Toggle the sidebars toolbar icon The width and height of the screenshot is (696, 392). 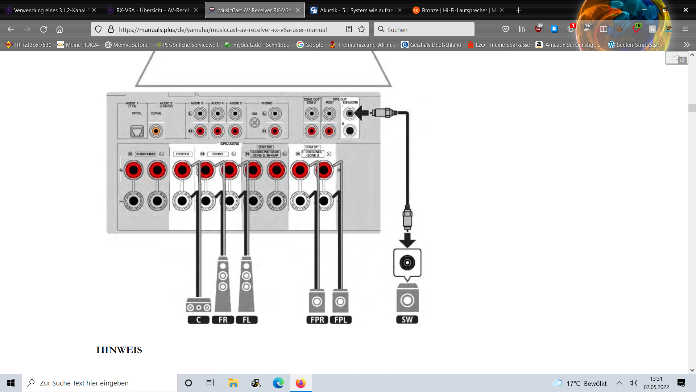click(604, 29)
